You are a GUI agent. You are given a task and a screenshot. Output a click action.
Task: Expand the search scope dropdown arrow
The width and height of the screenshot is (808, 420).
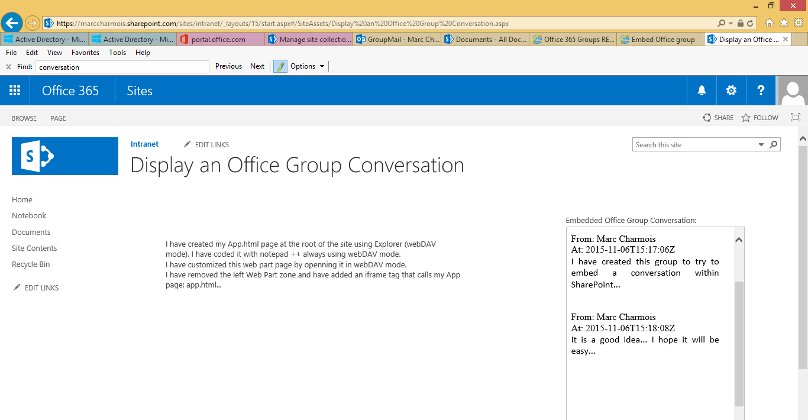coord(761,145)
